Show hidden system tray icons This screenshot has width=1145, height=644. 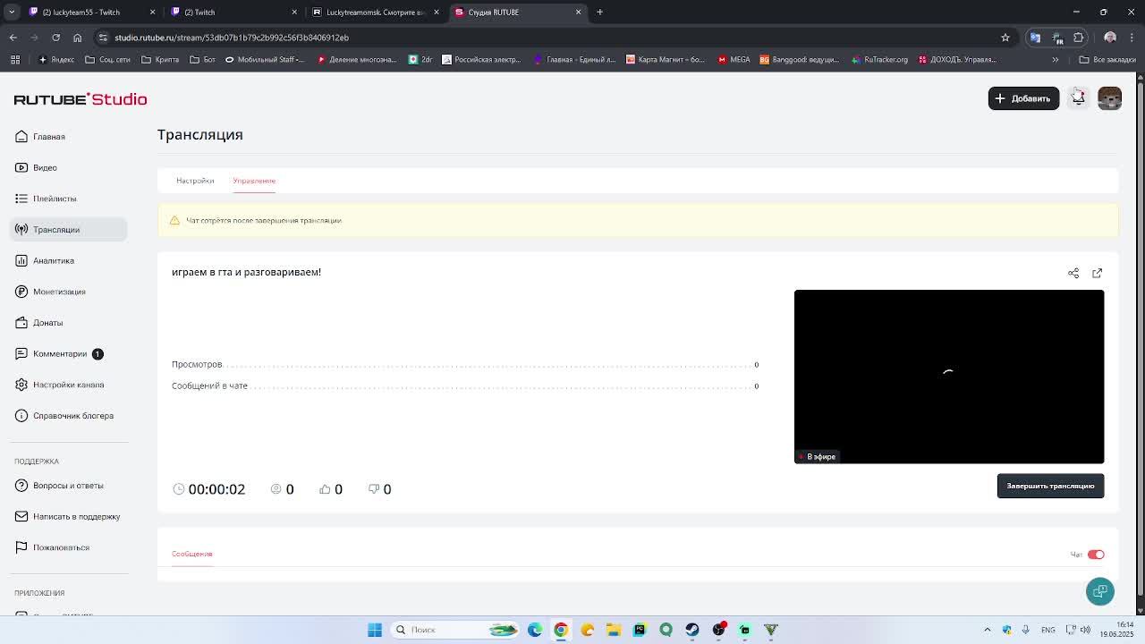point(988,630)
